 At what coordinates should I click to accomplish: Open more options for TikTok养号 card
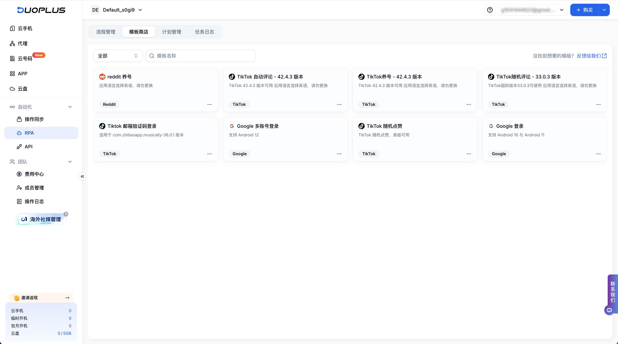coord(469,104)
